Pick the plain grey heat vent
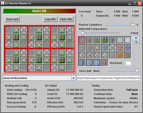143x113 pixels. coord(82,48)
